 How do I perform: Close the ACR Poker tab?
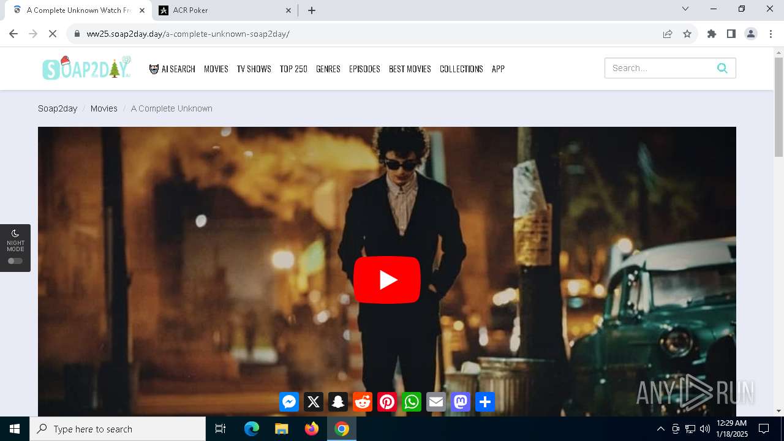pyautogui.click(x=288, y=10)
